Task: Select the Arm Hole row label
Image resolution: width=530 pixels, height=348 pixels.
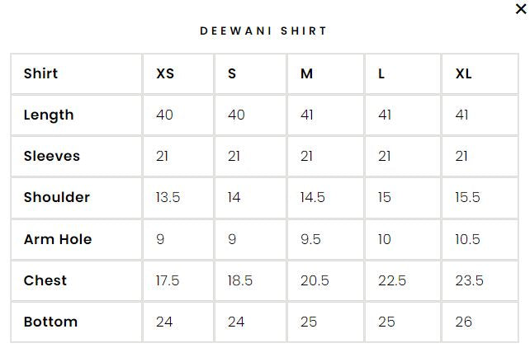Action: (58, 239)
